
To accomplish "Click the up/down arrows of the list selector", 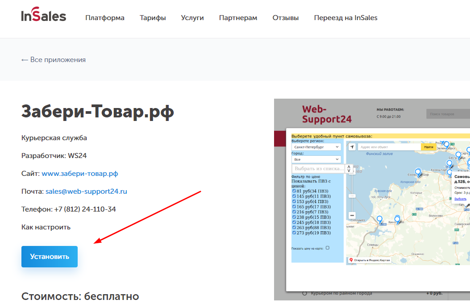I will coord(349,169).
